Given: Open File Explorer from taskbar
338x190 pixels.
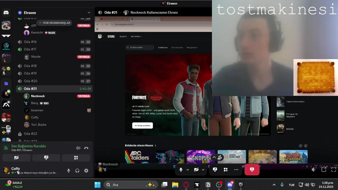Looking at the screenshot, I should tap(175, 185).
